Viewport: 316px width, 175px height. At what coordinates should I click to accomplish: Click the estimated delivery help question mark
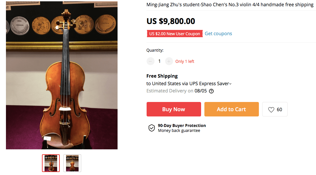click(x=211, y=91)
